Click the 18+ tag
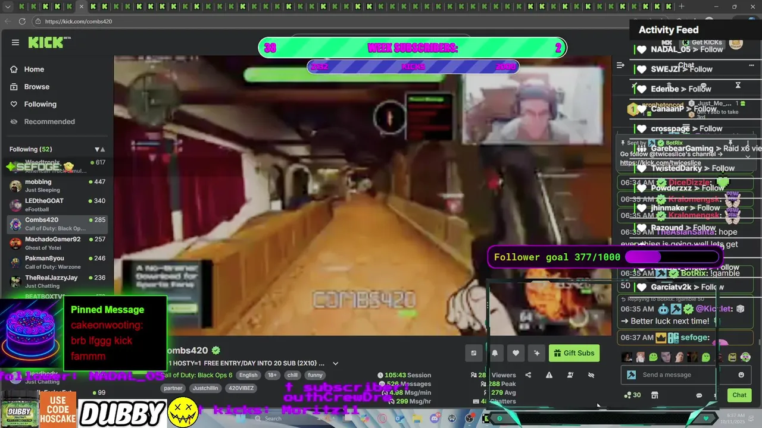This screenshot has height=428, width=762. coord(272,375)
